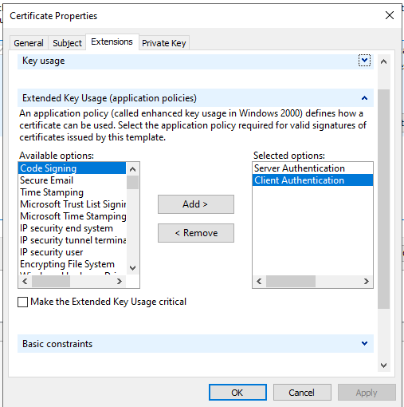404x407 pixels.
Task: Click up arrow of available options scrollbar
Action: (132, 169)
